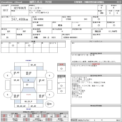Click note 'オイル漏れ（パワステ）'
The height and width of the screenshot is (122, 122).
(x=81, y=81)
